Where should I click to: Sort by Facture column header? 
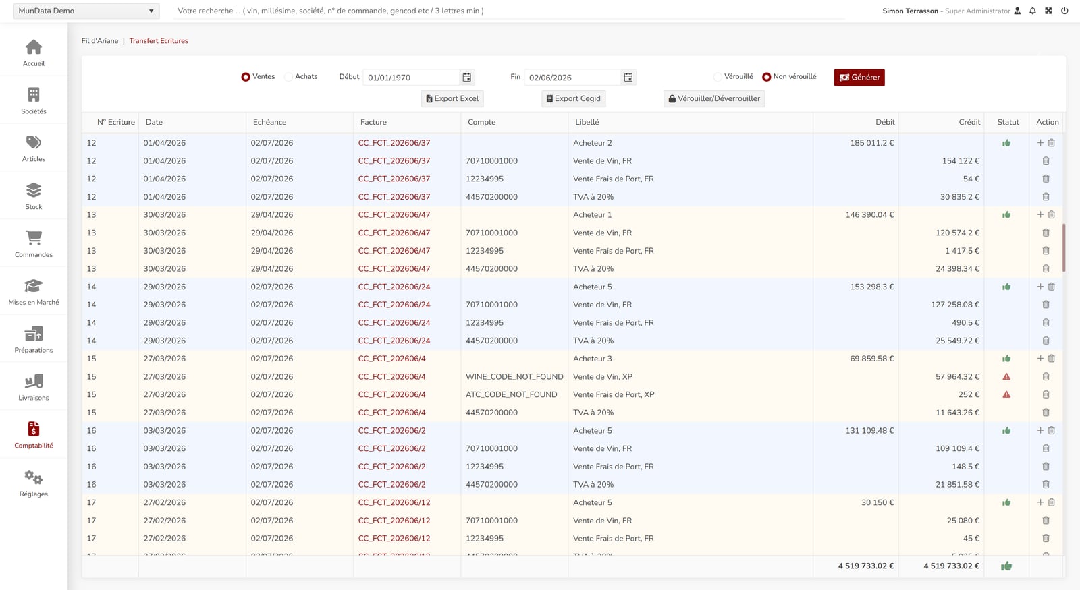(373, 122)
